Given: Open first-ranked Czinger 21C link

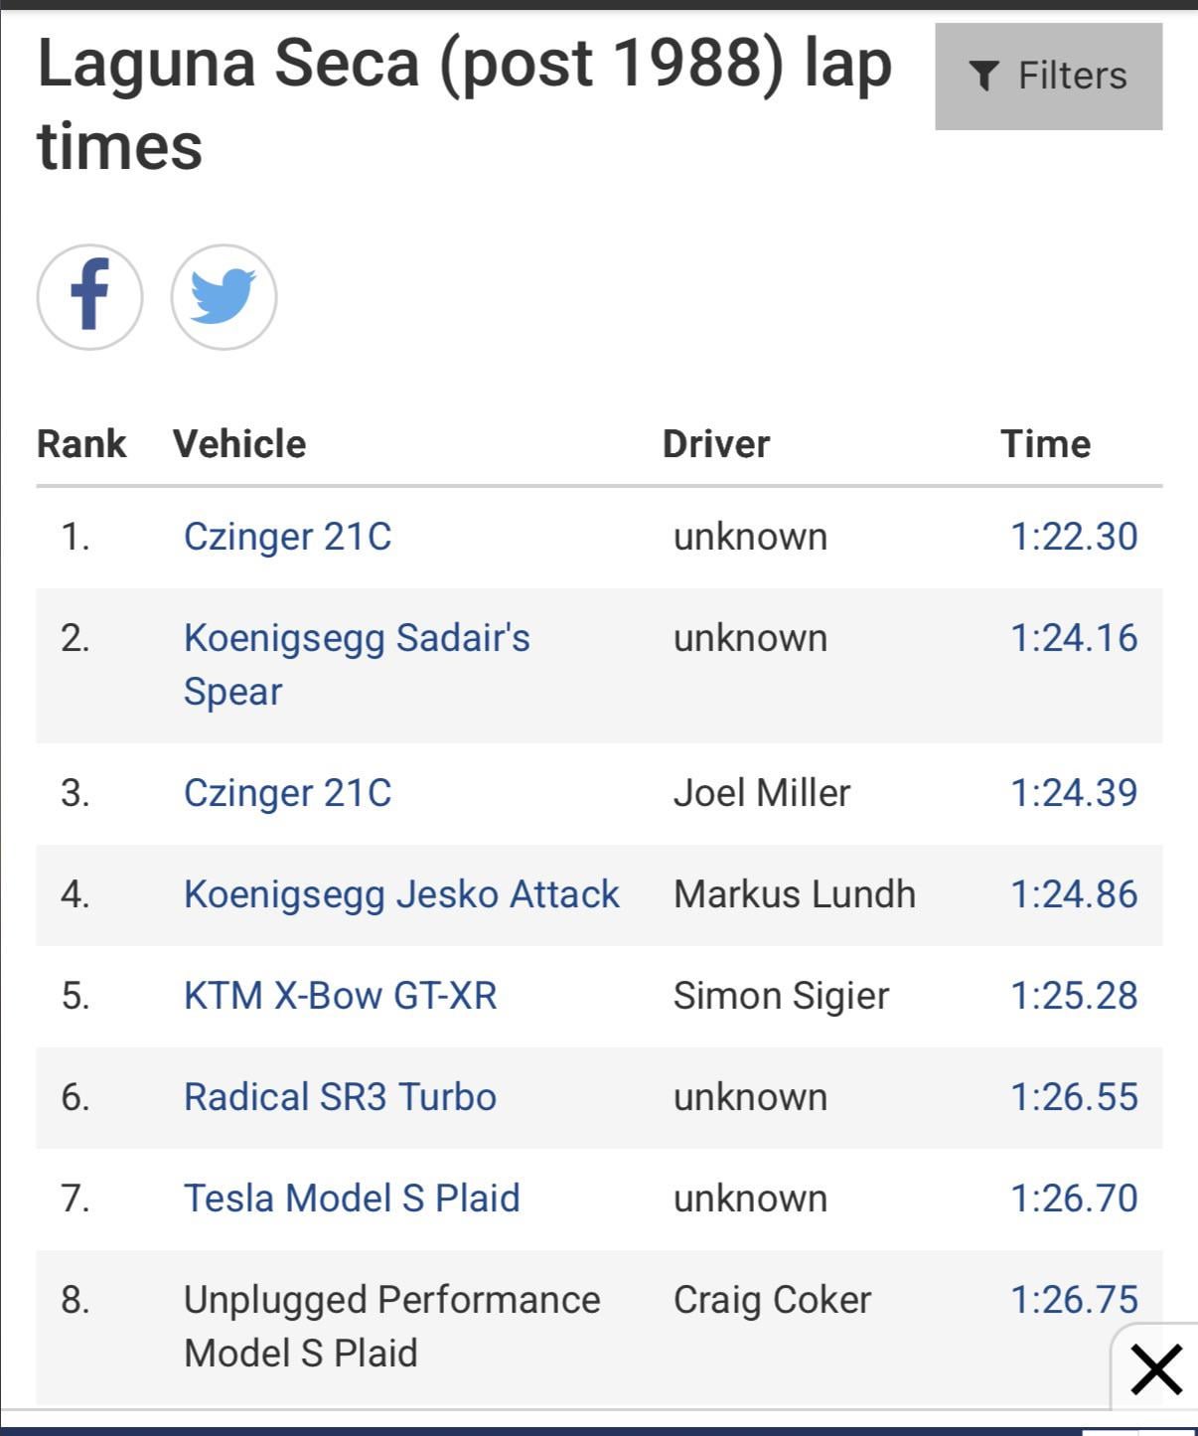Looking at the screenshot, I should click(x=287, y=537).
